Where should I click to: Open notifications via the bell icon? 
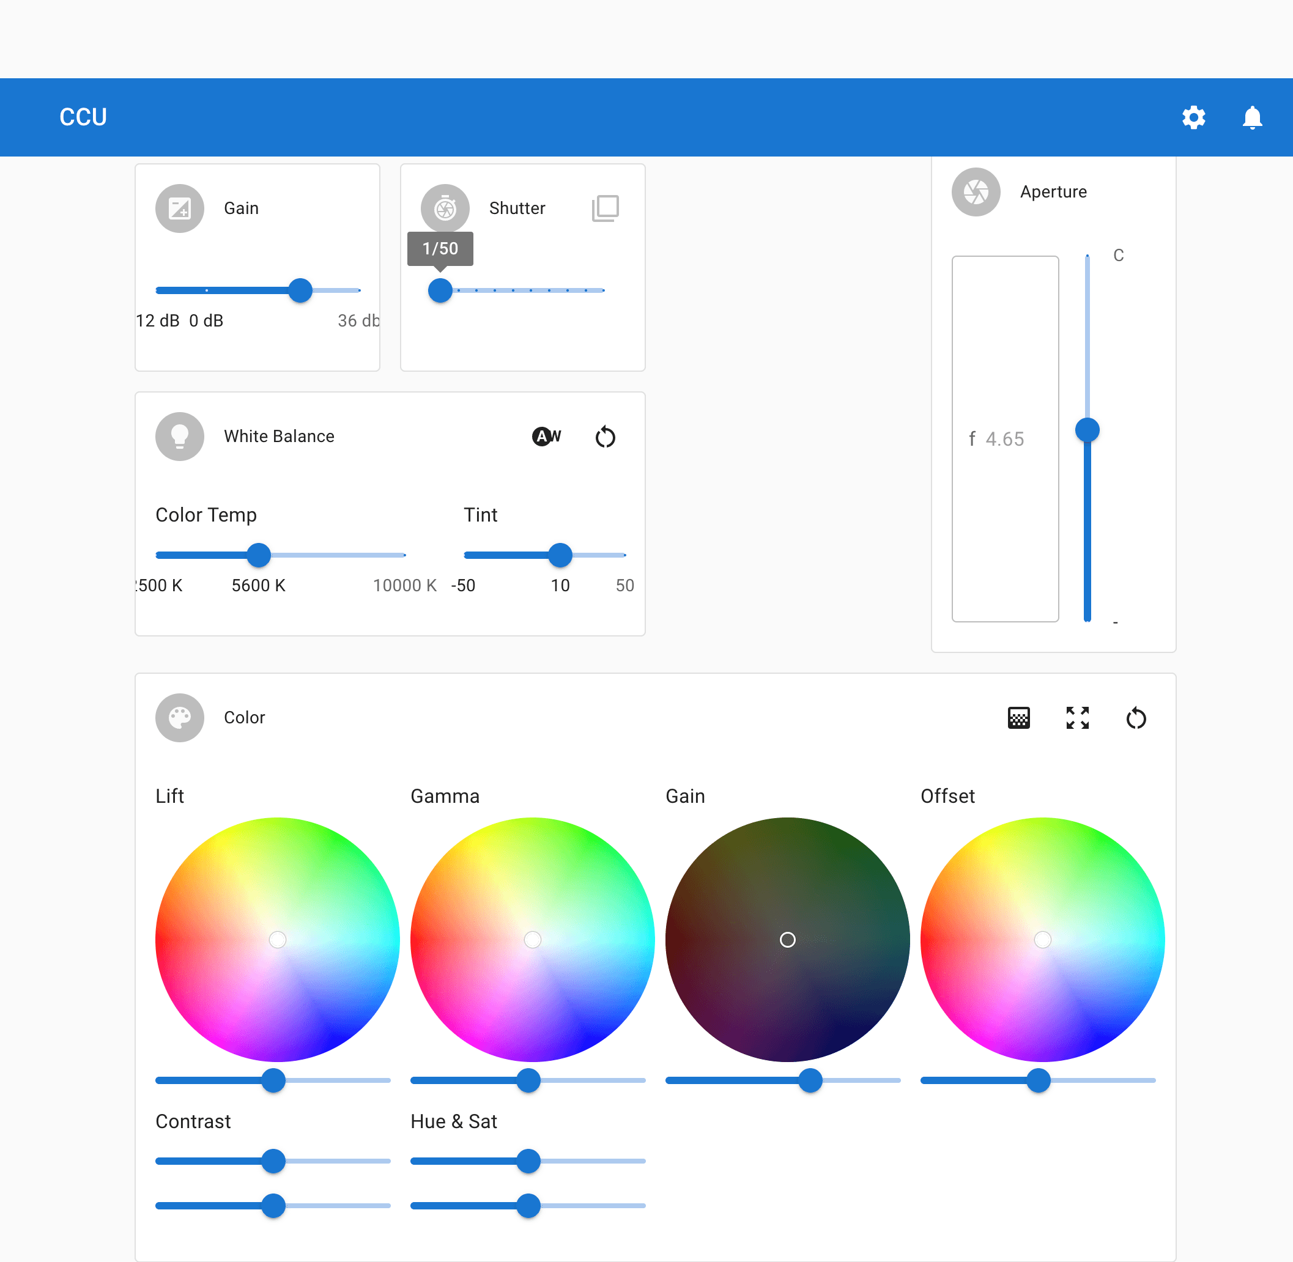[1253, 117]
